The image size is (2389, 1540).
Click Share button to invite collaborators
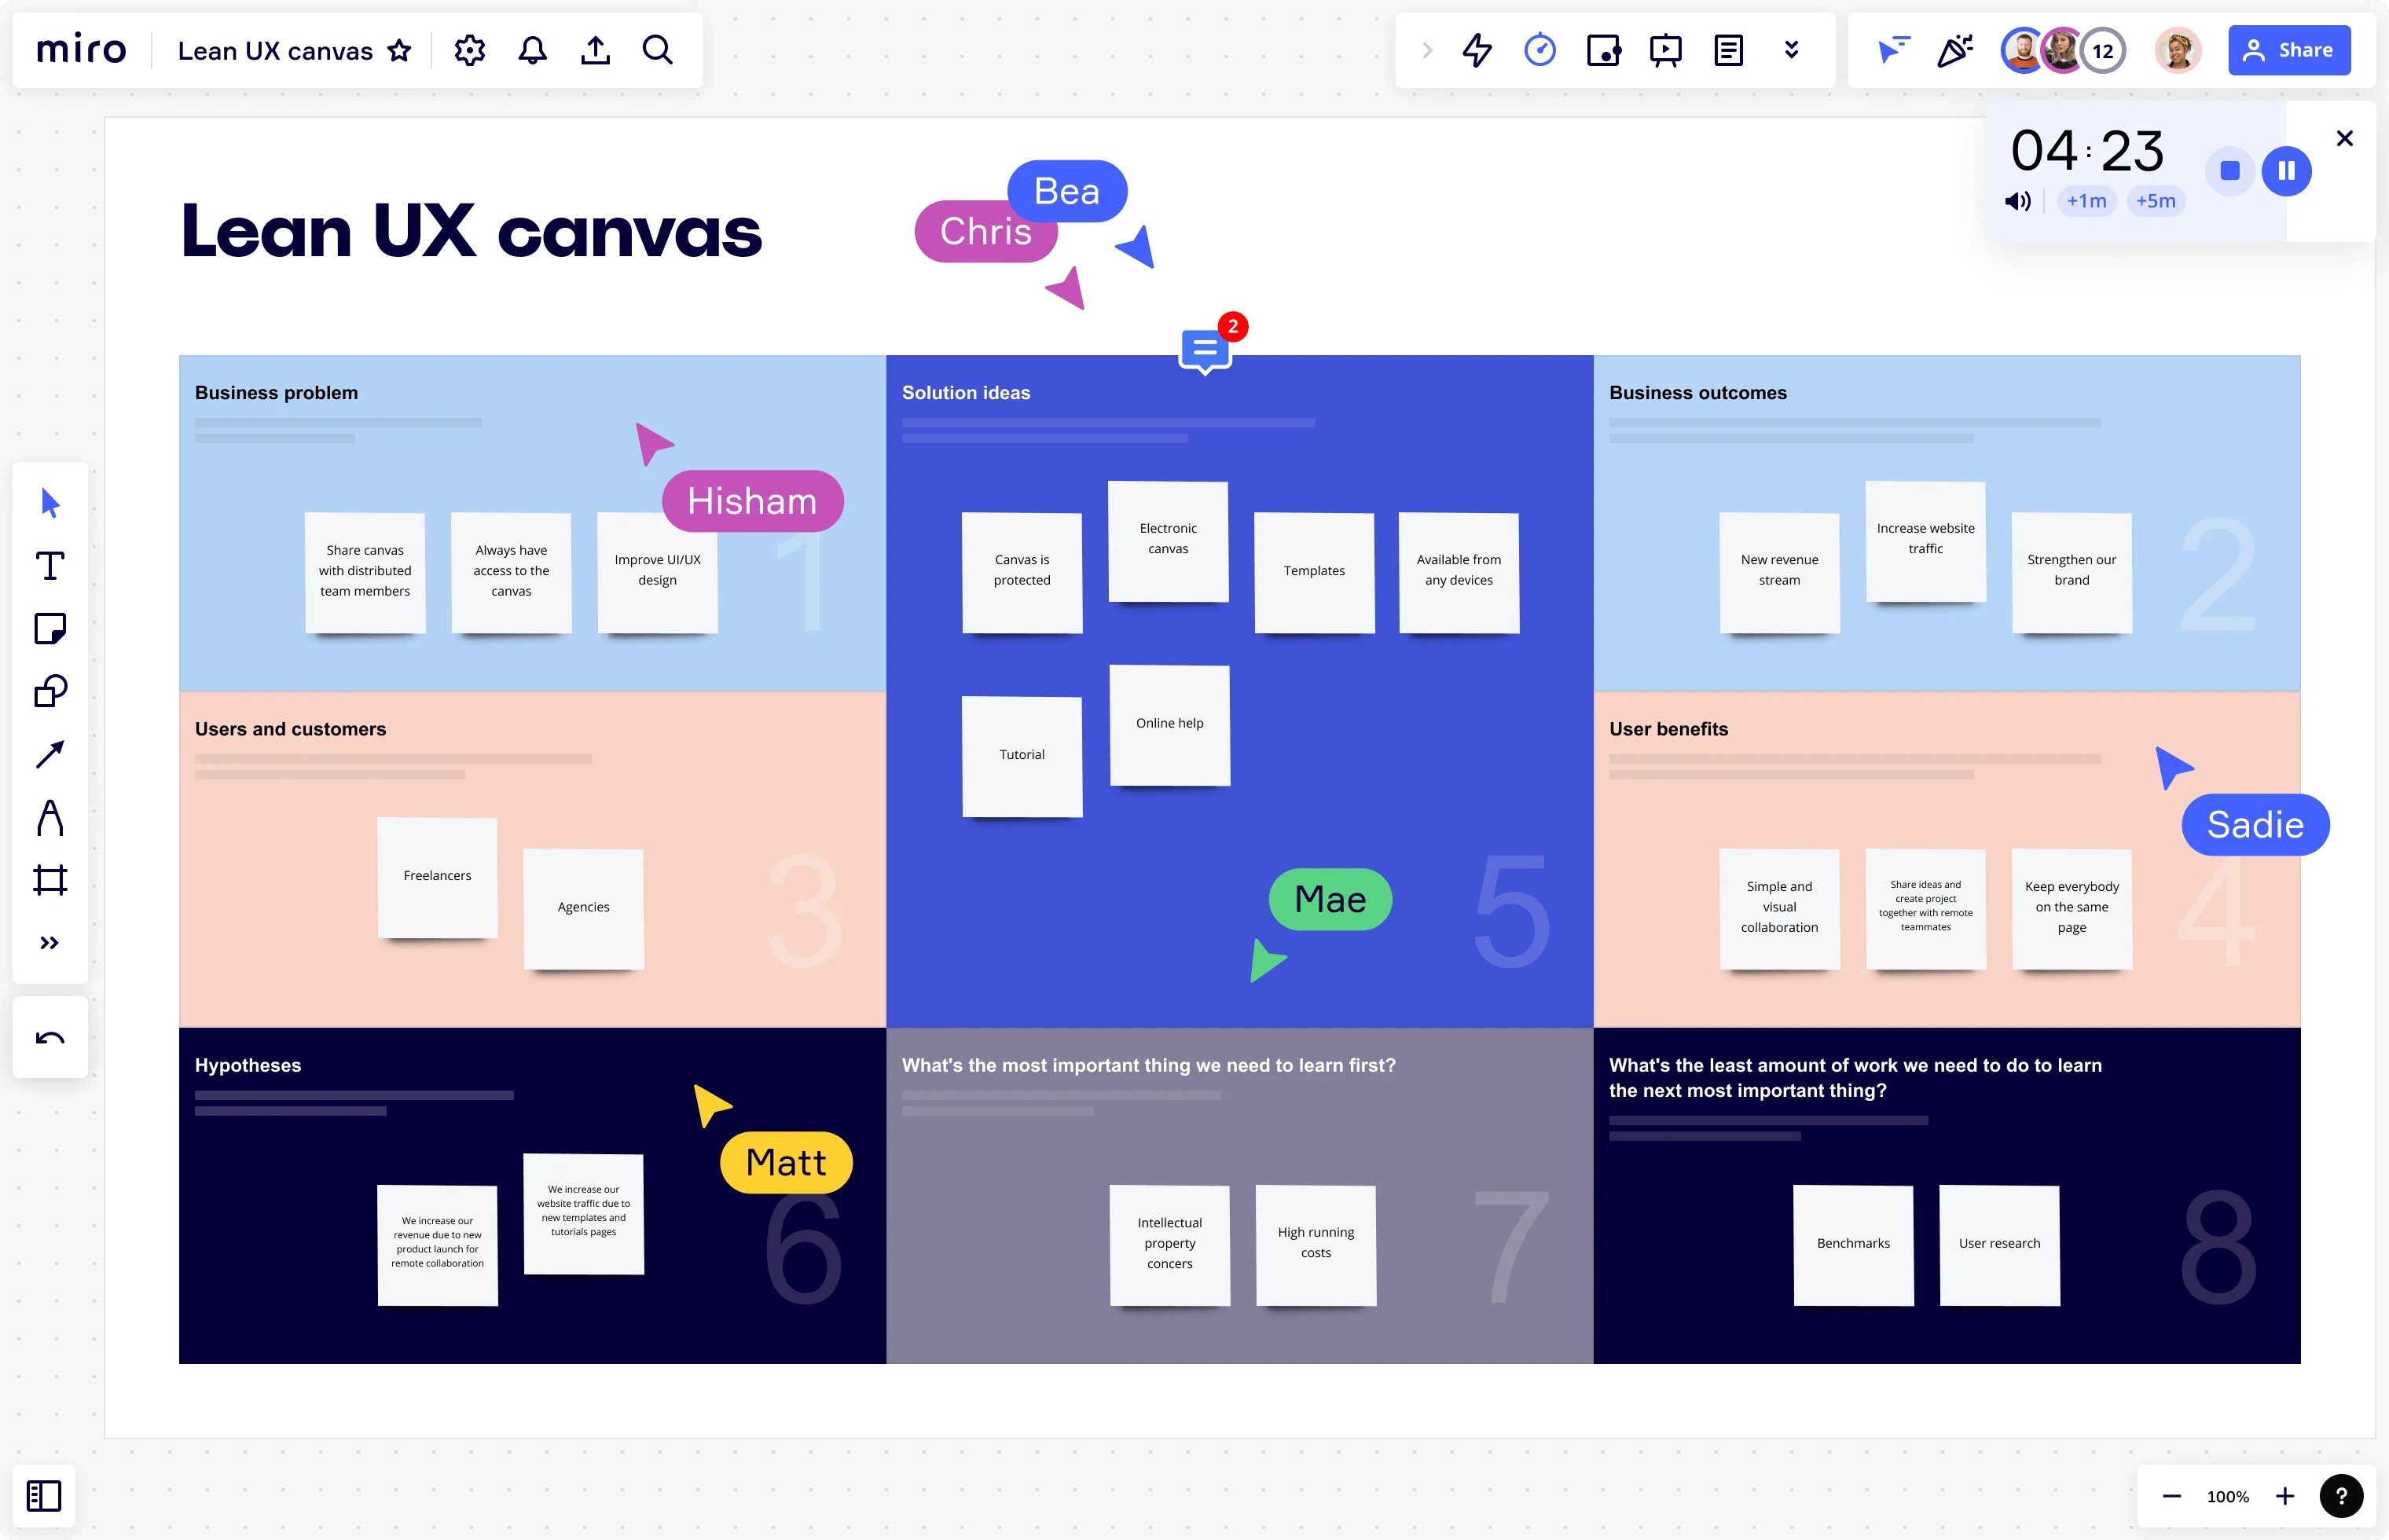2290,49
